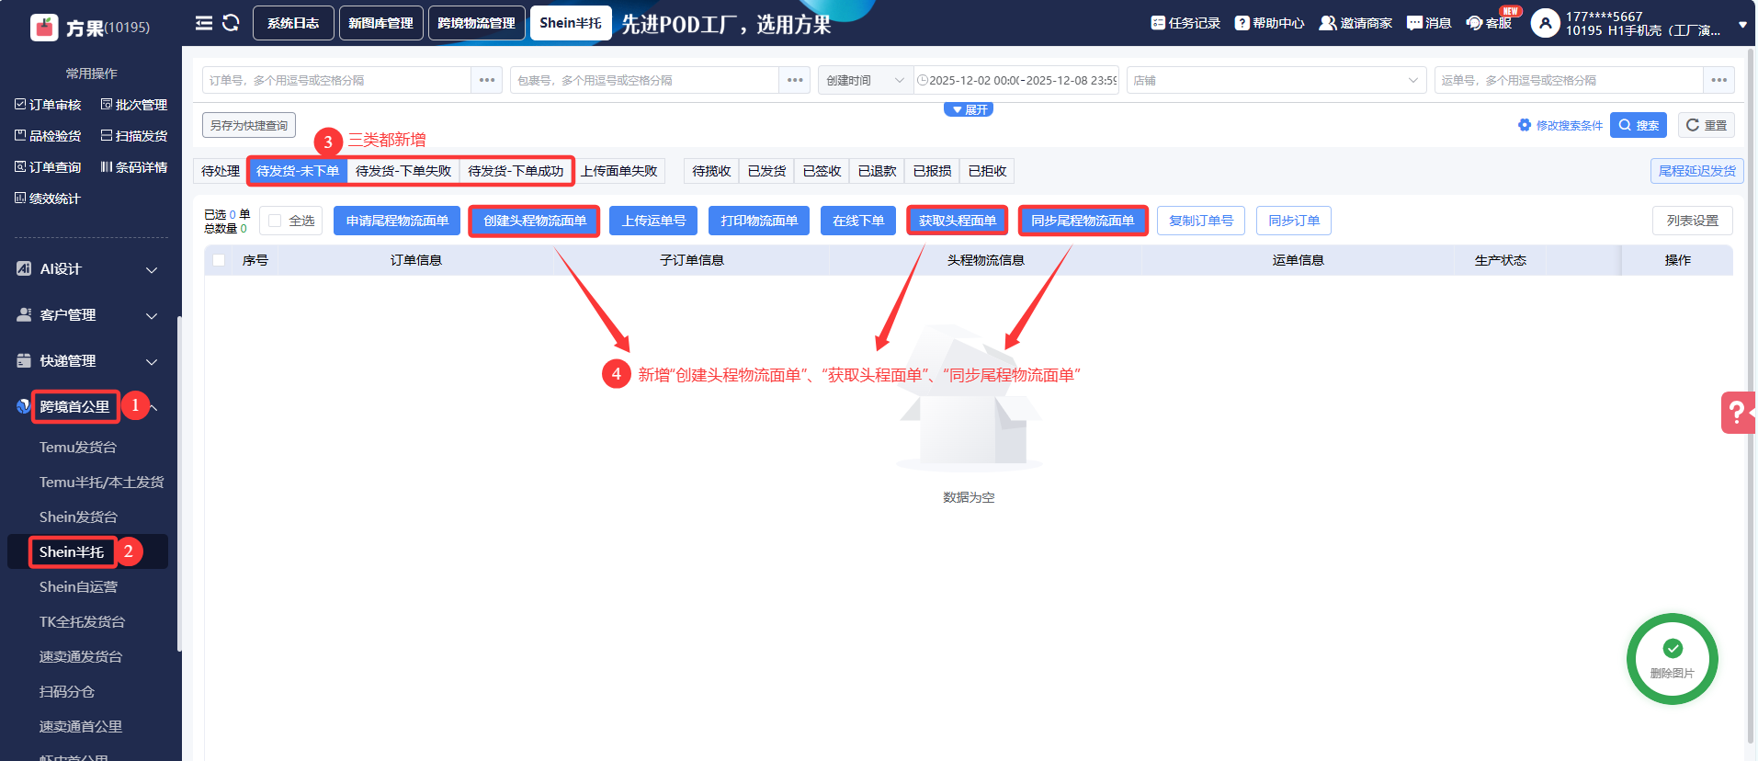Viewport: 1758px width, 761px height.
Task: Open Shein自运营 in sidebar
Action: (78, 587)
